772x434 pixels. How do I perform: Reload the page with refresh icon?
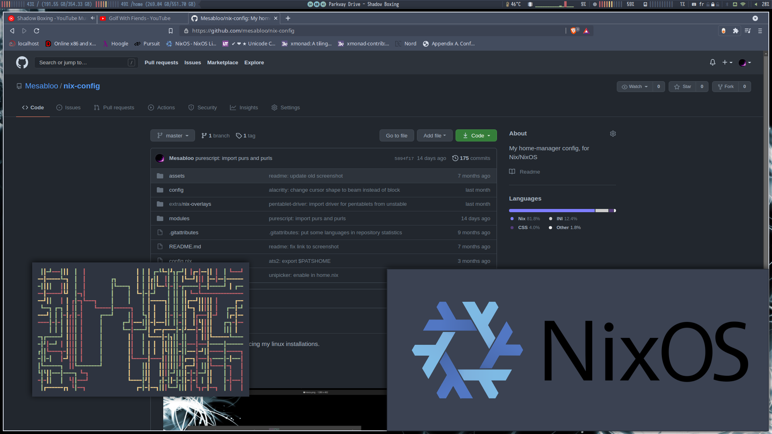(37, 31)
